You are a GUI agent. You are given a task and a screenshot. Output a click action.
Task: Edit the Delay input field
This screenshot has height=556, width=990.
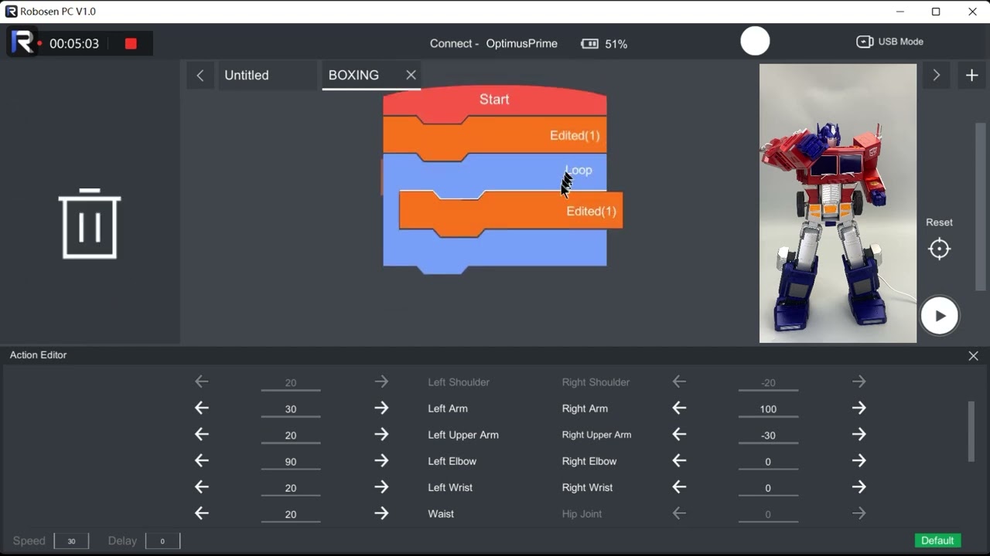pyautogui.click(x=162, y=541)
